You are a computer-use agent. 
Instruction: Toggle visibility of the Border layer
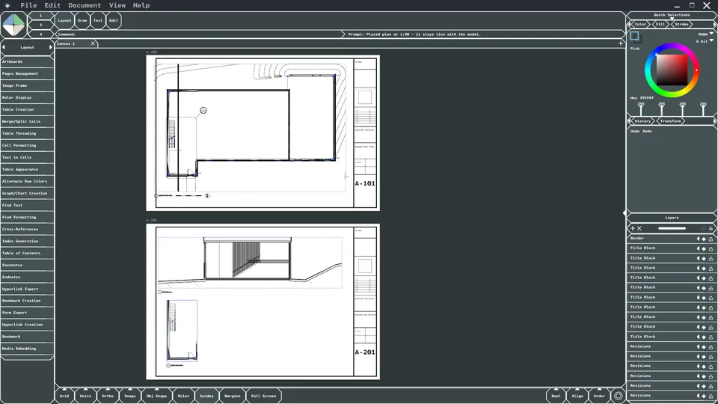tap(704, 239)
